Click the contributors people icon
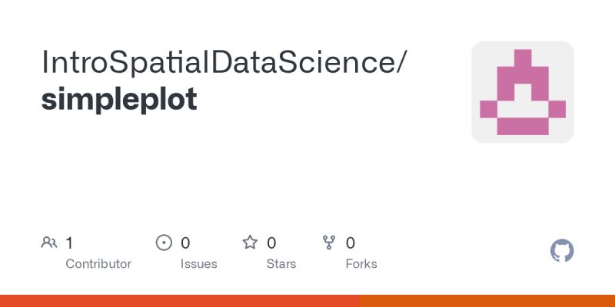This screenshot has width=615, height=307. (x=49, y=243)
